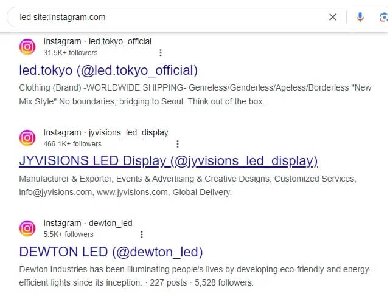This screenshot has height=308, width=390.
Task: Click 'Instagram · led.tokyo_official' source label
Action: click(x=97, y=41)
